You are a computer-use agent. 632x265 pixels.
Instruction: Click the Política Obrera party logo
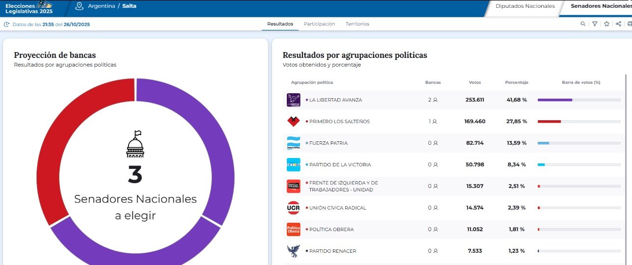[293, 229]
